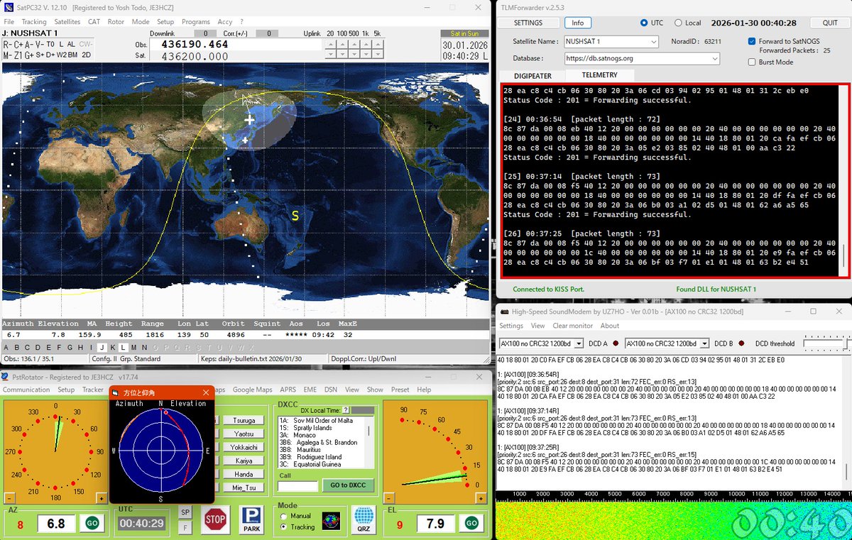Click the G+ control in SatPC32

(x=30, y=55)
